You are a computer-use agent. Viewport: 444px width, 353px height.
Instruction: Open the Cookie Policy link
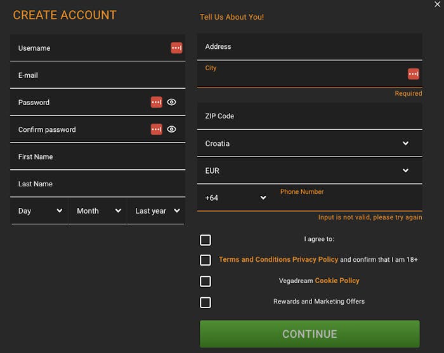(x=337, y=281)
